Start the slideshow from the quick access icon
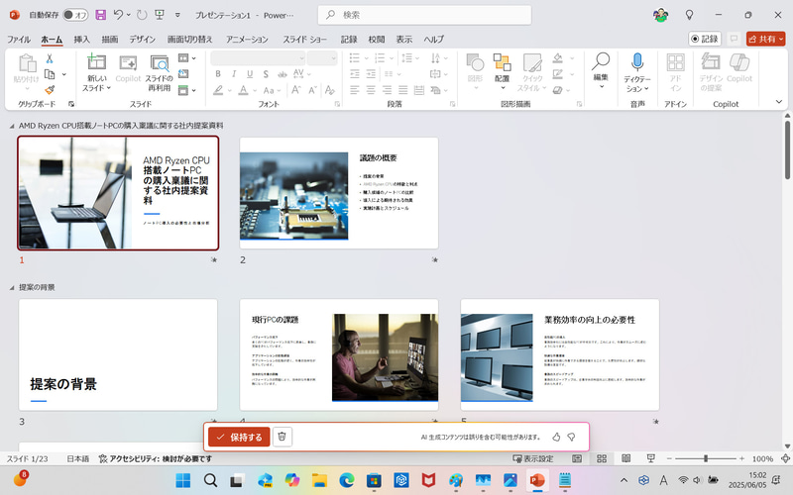The image size is (793, 495). 160,15
